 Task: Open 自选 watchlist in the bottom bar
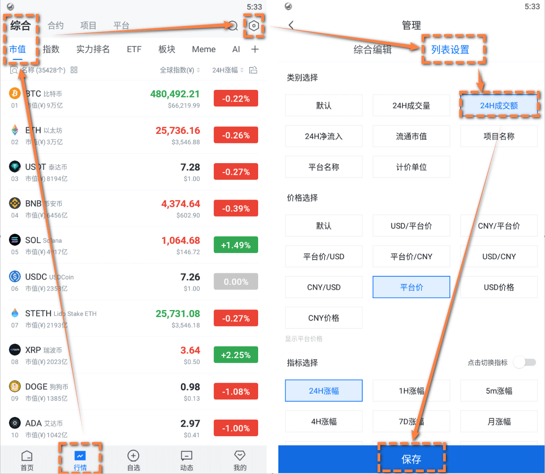click(x=133, y=461)
